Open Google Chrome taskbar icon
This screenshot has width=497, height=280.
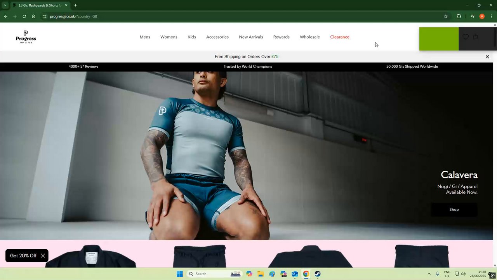pyautogui.click(x=306, y=274)
